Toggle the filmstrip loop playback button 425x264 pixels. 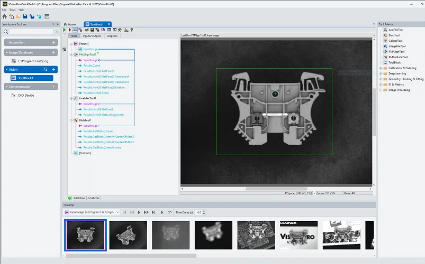point(169,212)
